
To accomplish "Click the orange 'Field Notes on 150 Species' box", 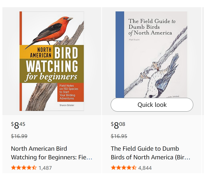I will [x=71, y=92].
